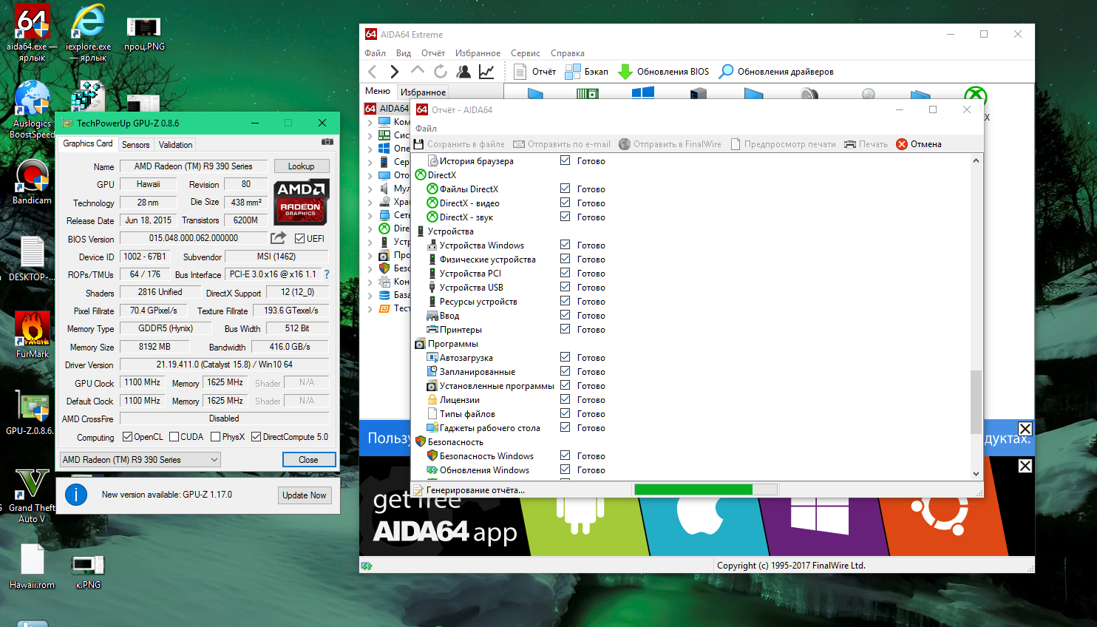The width and height of the screenshot is (1097, 627).
Task: Click the Hawaii.rom file on desktop
Action: [32, 566]
